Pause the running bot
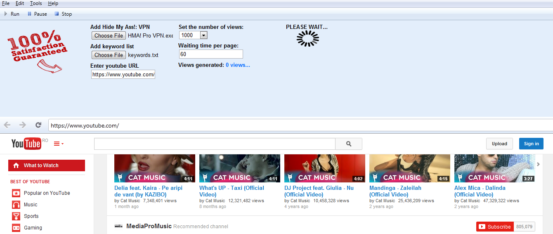The width and height of the screenshot is (553, 234). click(x=37, y=14)
